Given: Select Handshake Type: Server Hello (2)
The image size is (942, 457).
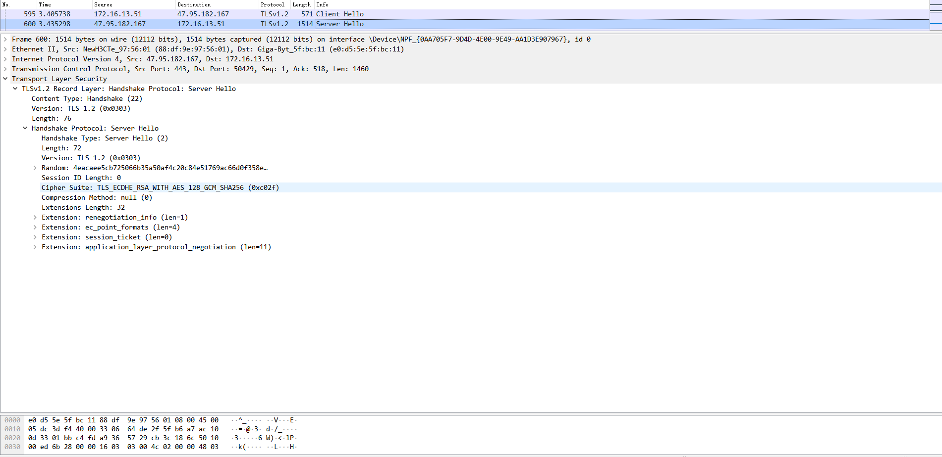Looking at the screenshot, I should [x=105, y=138].
